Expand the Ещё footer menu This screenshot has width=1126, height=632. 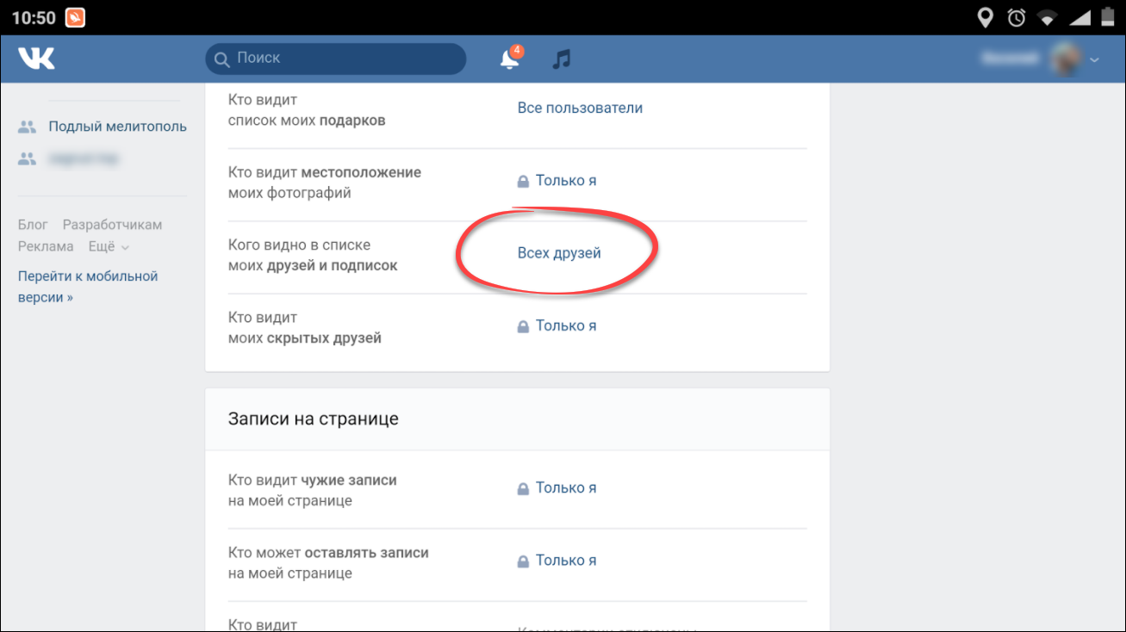point(108,246)
